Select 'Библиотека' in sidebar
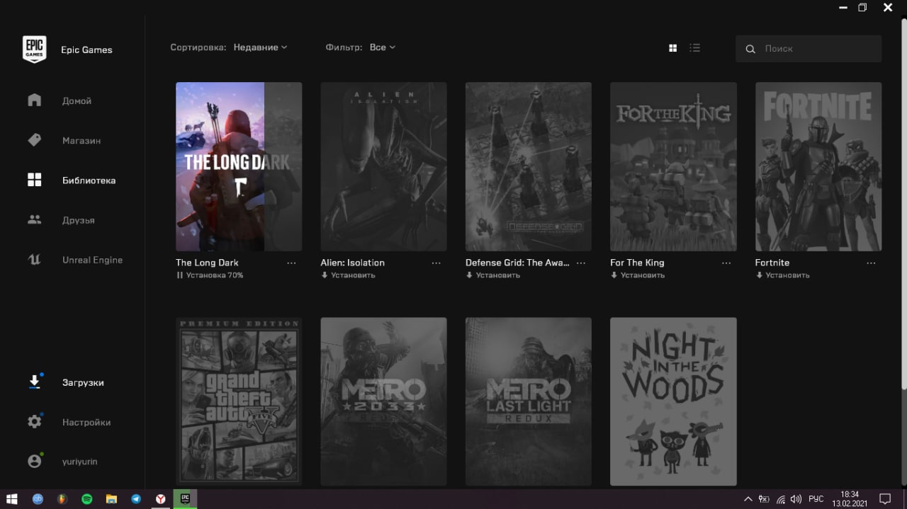This screenshot has height=509, width=907. click(x=89, y=180)
